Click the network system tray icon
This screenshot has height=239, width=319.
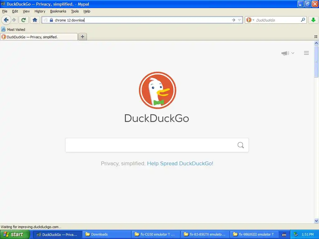point(296,234)
